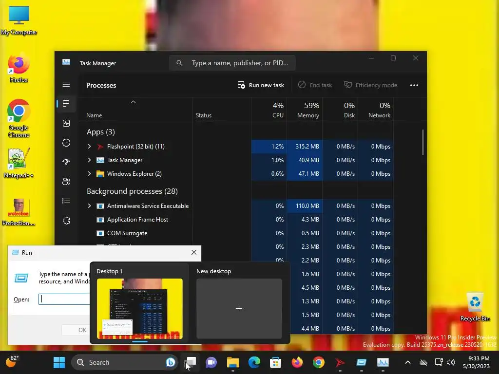Sort by Status column header
Screen dimensions: 499x374
(x=222, y=110)
